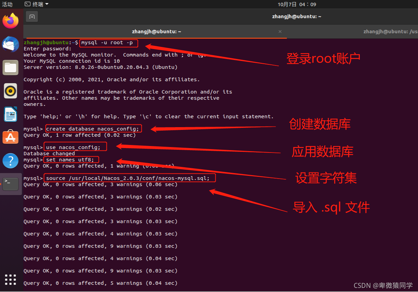This screenshot has width=418, height=292.
Task: Select the Terminal icon in dock
Action: (x=11, y=184)
